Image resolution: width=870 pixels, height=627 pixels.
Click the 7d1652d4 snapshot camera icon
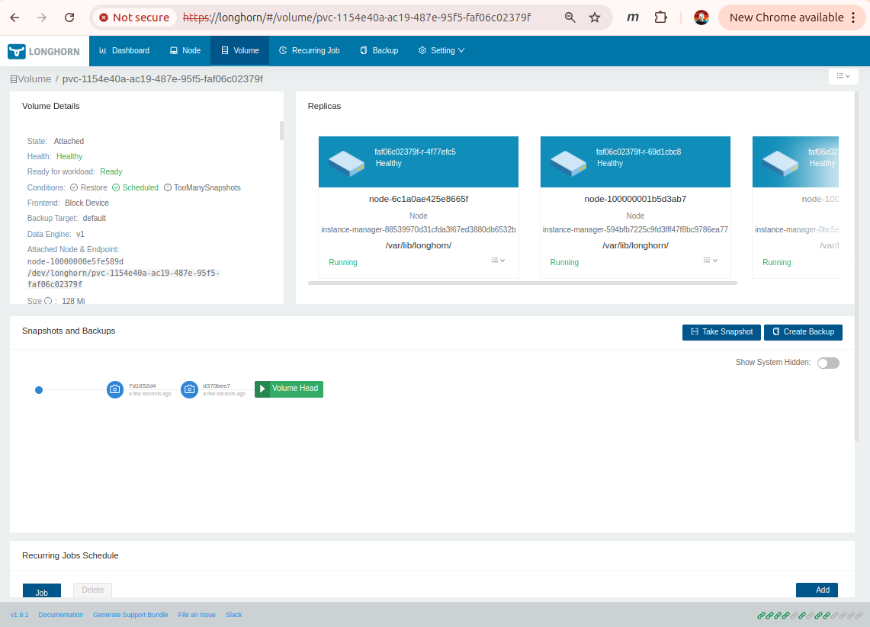click(115, 389)
